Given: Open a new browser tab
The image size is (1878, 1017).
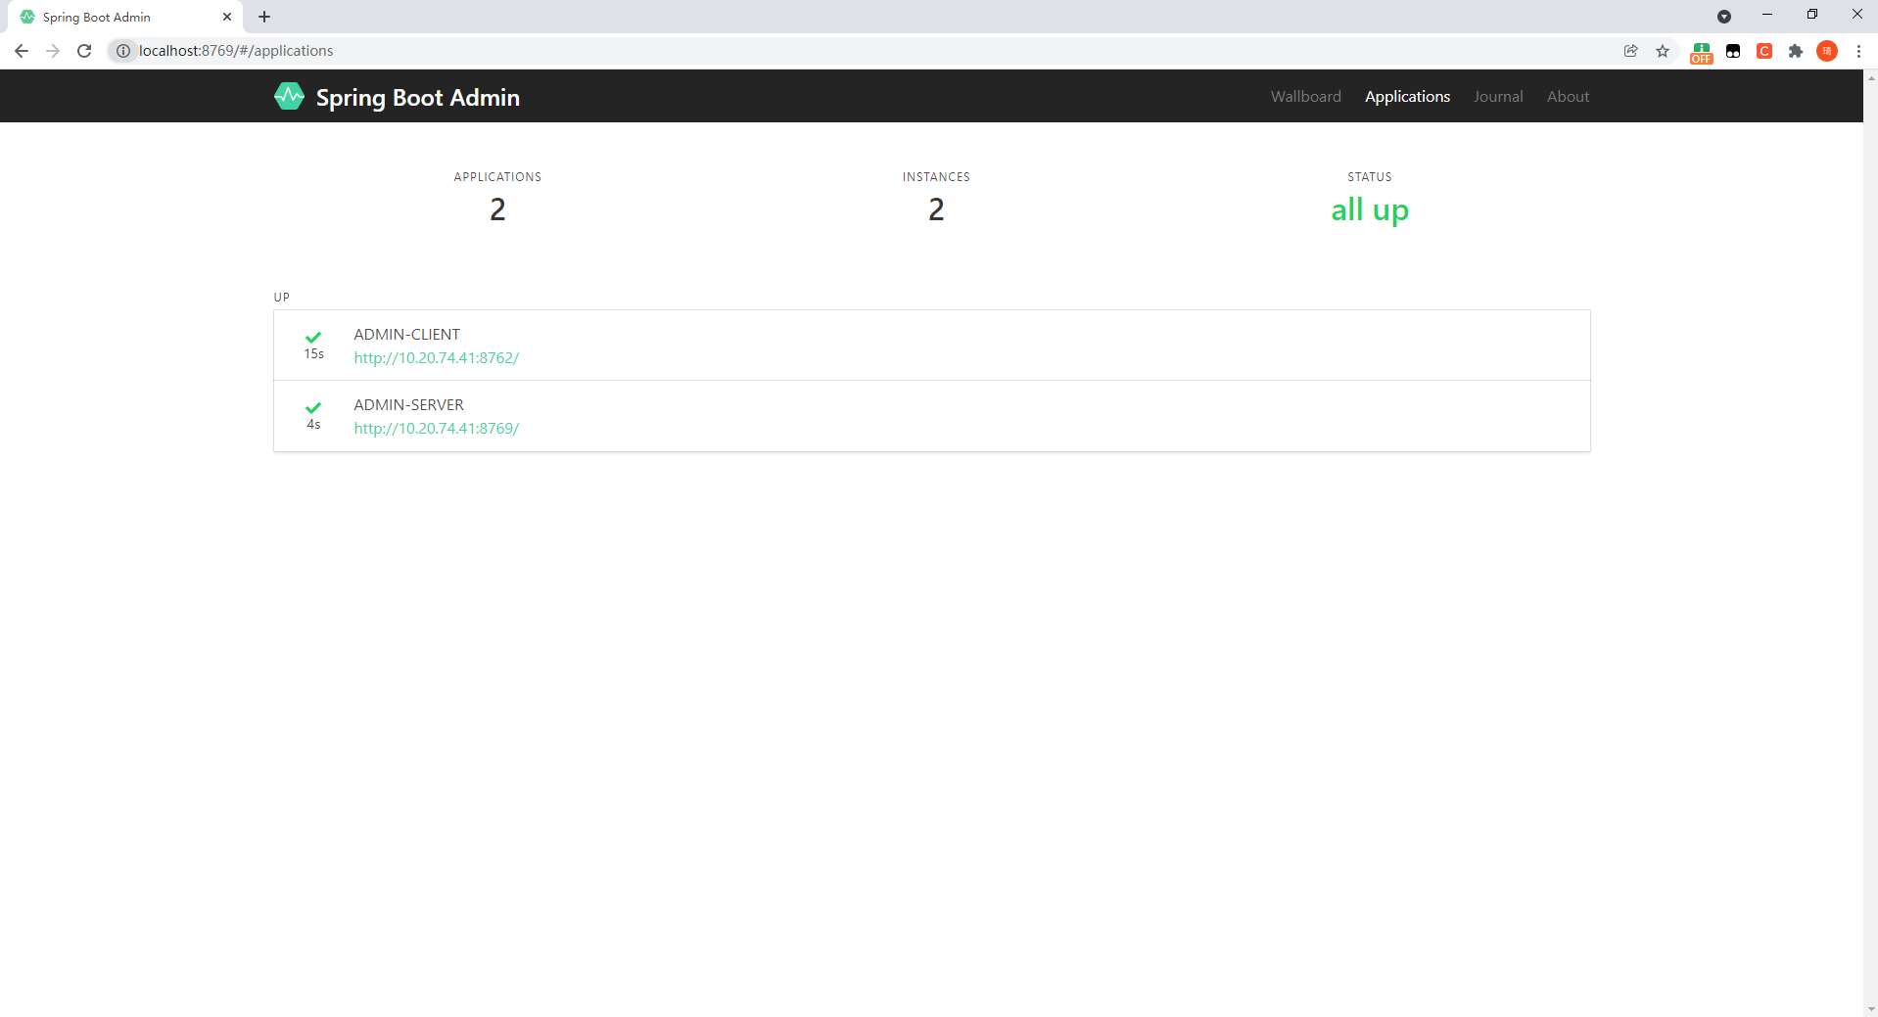Looking at the screenshot, I should point(264,17).
